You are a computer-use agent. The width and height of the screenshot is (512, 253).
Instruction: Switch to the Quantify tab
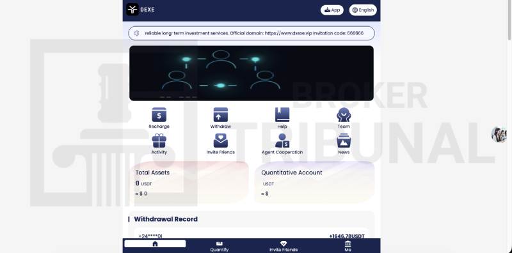(x=219, y=247)
